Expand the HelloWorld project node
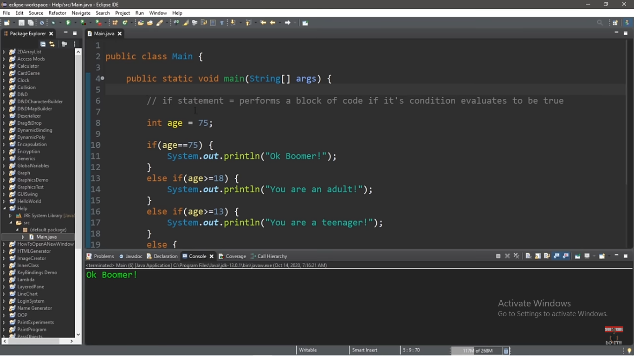The height and width of the screenshot is (356, 634). 4,201
